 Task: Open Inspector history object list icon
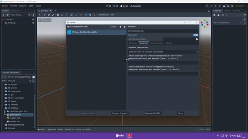245,15
